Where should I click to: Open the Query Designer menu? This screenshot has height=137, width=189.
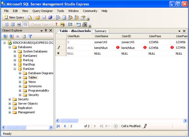(x=43, y=11)
